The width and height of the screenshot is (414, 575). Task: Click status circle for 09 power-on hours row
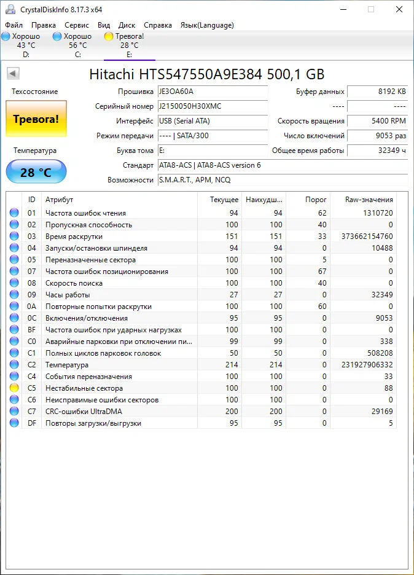coord(14,294)
